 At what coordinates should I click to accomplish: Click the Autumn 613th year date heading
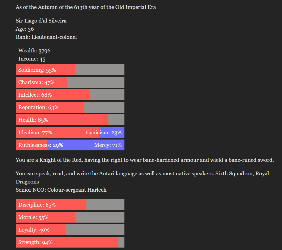tap(86, 7)
